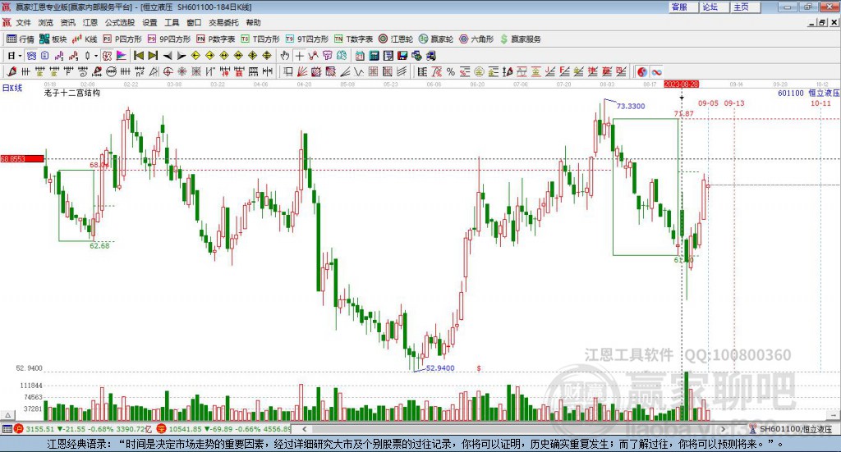
Task: Click the red 2023-08-28 date marker
Action: tap(681, 84)
